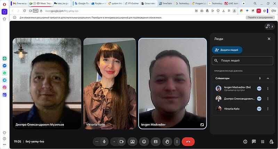Viewport: 278px width, 149px height.
Task: Expand video settings arrow next to camera
Action: tap(114, 142)
